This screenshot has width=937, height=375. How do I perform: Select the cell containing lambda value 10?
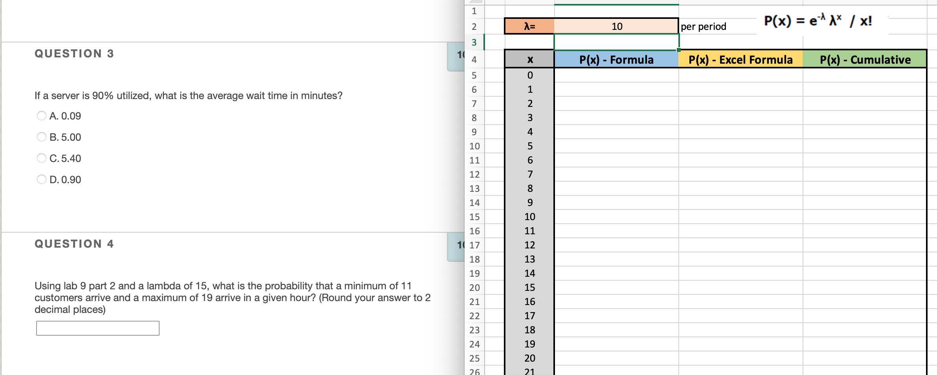(x=616, y=26)
